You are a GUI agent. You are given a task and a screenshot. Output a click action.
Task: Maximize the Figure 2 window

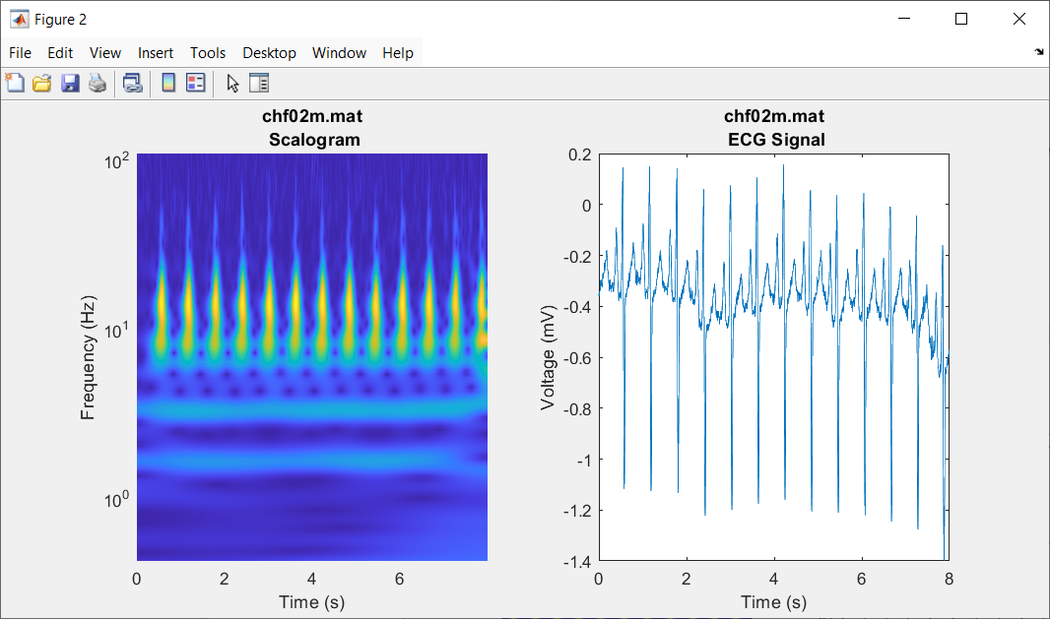click(961, 19)
